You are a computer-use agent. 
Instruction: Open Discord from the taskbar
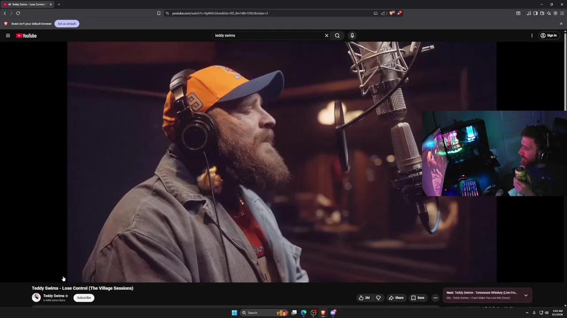click(333, 313)
